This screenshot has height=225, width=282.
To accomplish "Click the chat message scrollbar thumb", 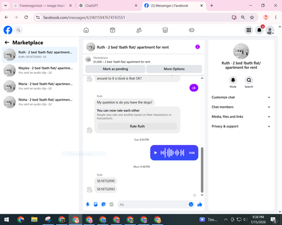I will pos(202,170).
